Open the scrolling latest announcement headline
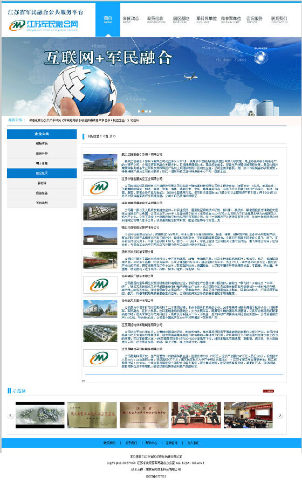Screen dimensions: 302x485 pos(84,120)
